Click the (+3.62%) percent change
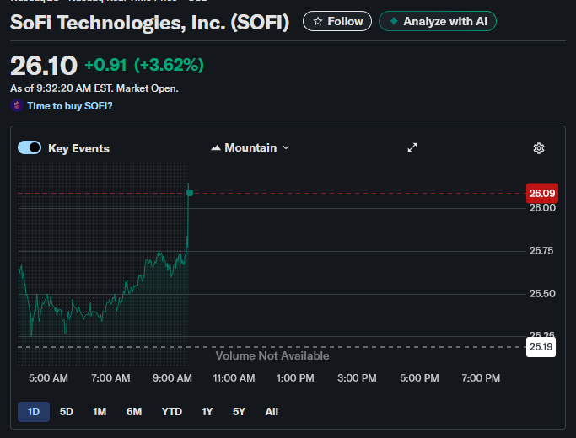The height and width of the screenshot is (438, 576). tap(169, 65)
